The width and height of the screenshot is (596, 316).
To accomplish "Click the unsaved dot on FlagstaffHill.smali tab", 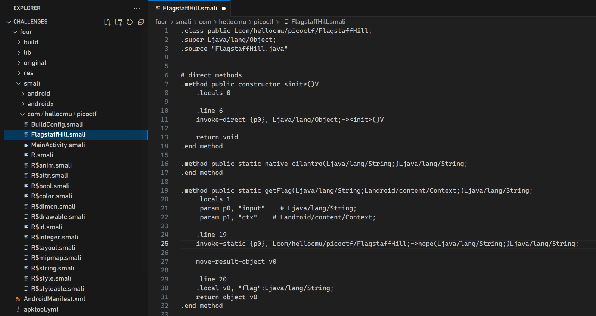I will (224, 9).
